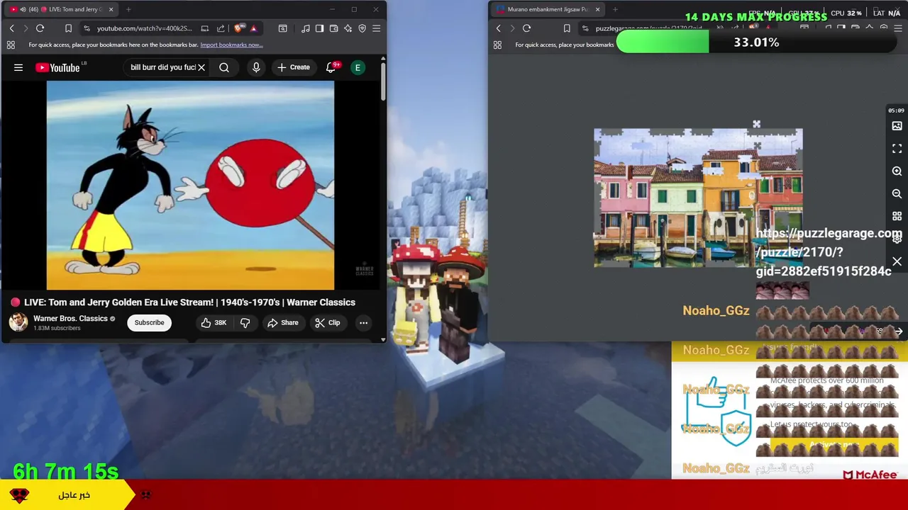Open new tab in puzzle window
The width and height of the screenshot is (908, 510).
(615, 9)
